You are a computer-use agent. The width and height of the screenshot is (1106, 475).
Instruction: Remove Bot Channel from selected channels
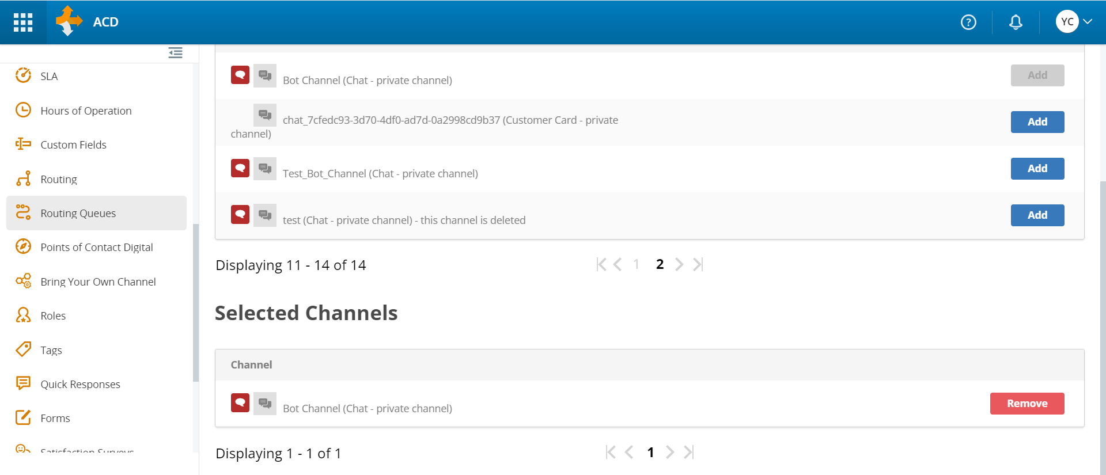tap(1027, 404)
